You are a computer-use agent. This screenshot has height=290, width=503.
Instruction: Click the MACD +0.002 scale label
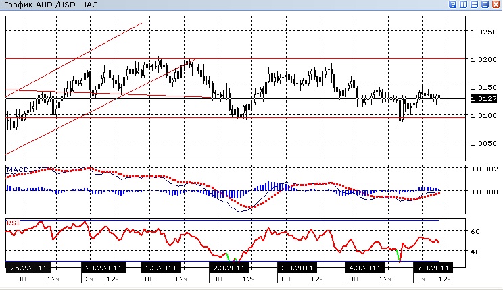(x=484, y=169)
